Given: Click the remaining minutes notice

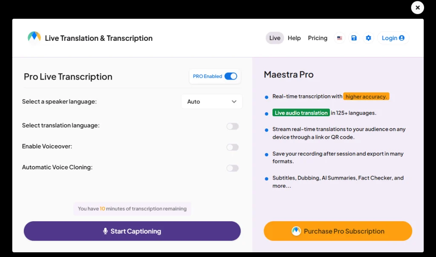Looking at the screenshot, I should click(132, 208).
